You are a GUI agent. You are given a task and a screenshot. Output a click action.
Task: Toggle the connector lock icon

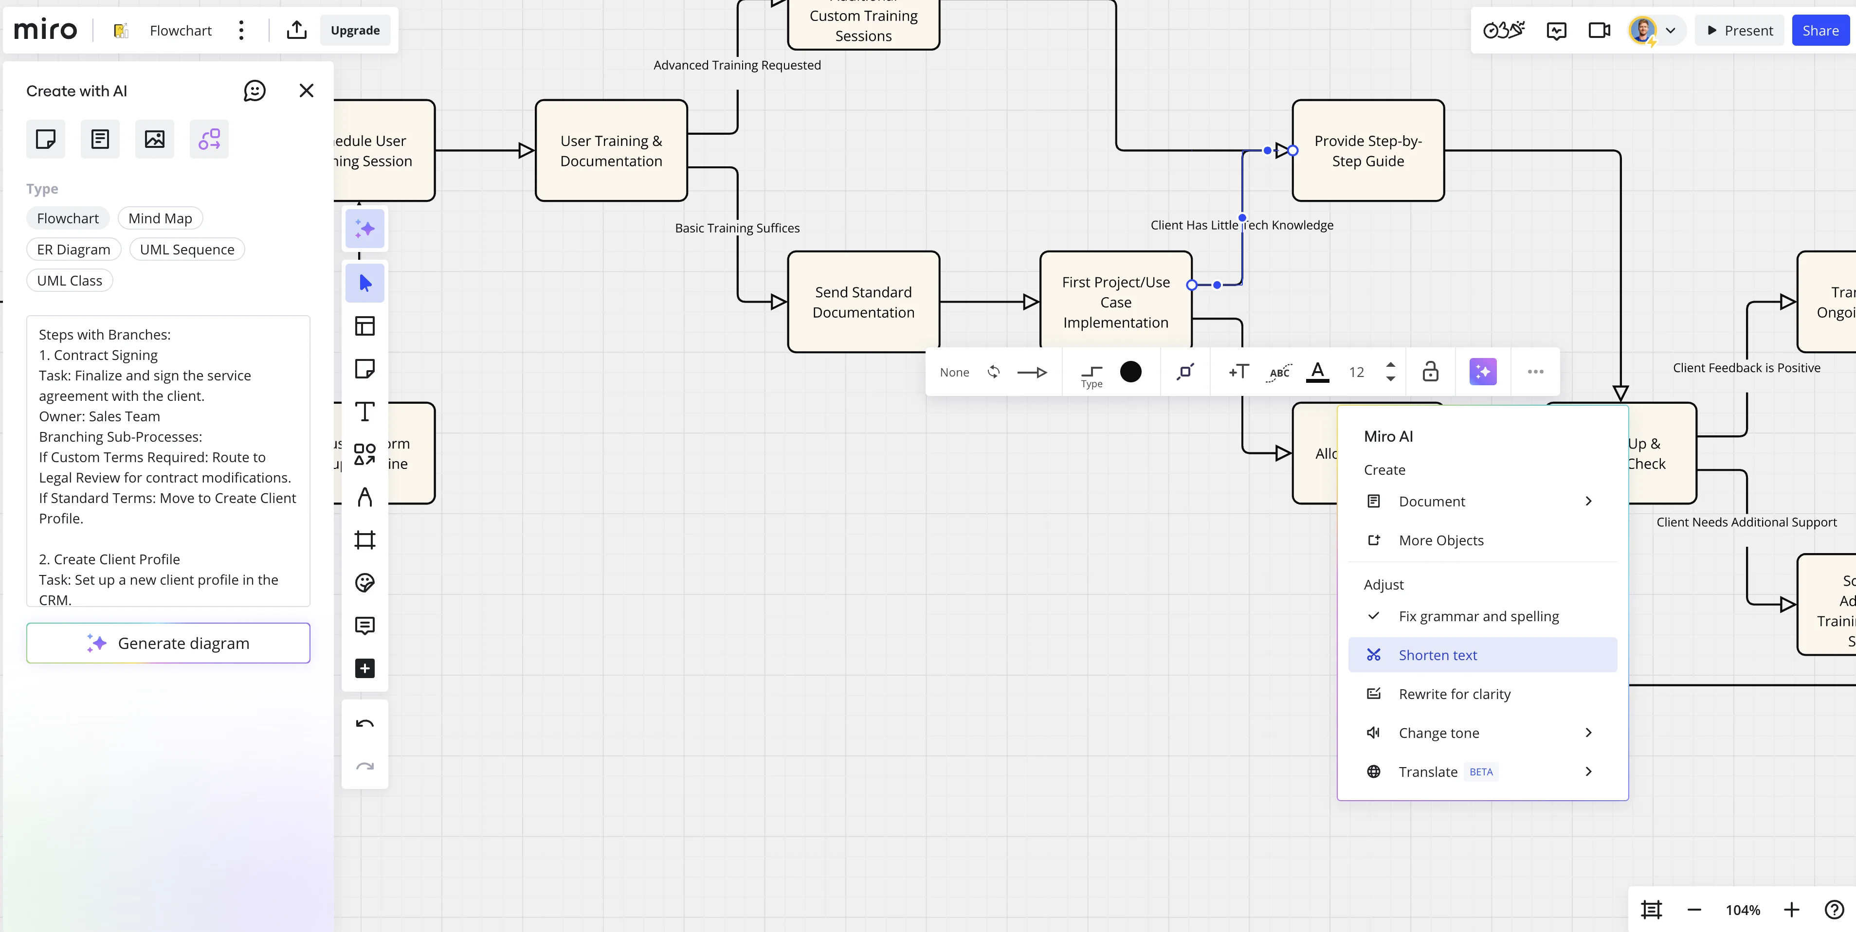click(x=1430, y=372)
